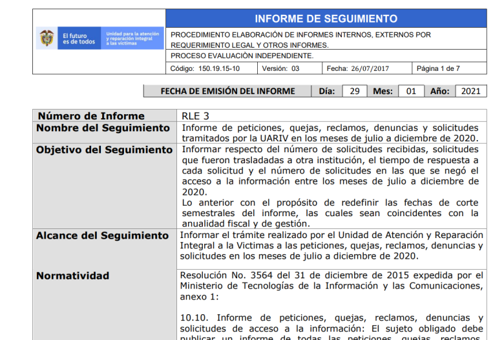The height and width of the screenshot is (340, 504).
Task: Click the INFORME DE SEGUIMIENTO header
Action: [326, 19]
